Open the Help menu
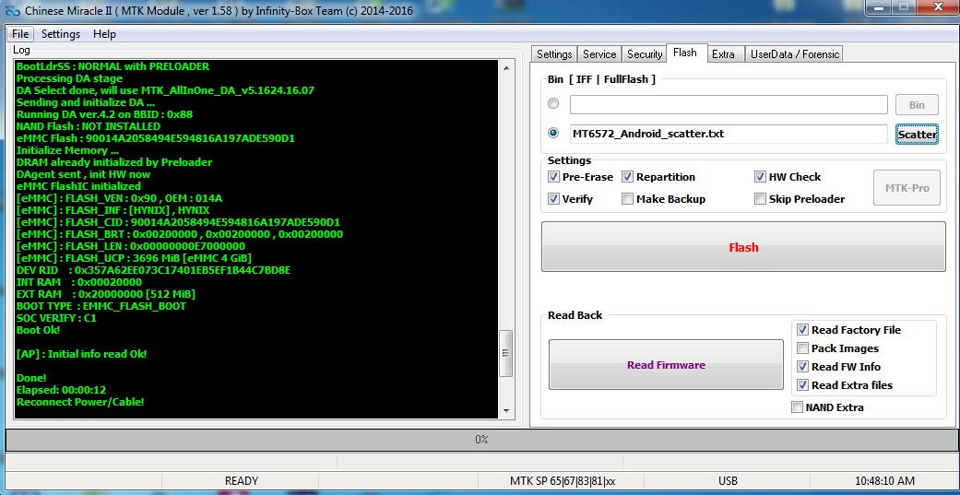960x495 pixels. click(x=104, y=34)
